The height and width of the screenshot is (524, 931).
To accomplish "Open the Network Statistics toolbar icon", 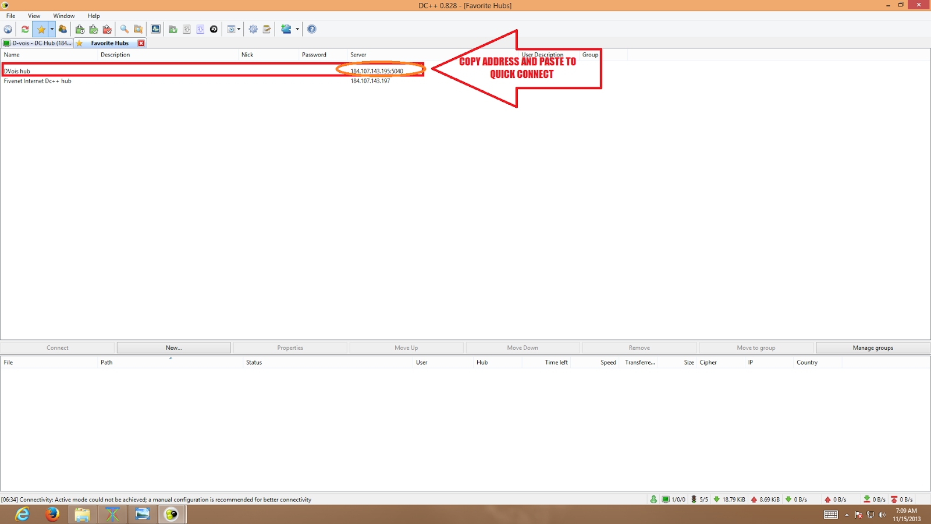I will 155,29.
